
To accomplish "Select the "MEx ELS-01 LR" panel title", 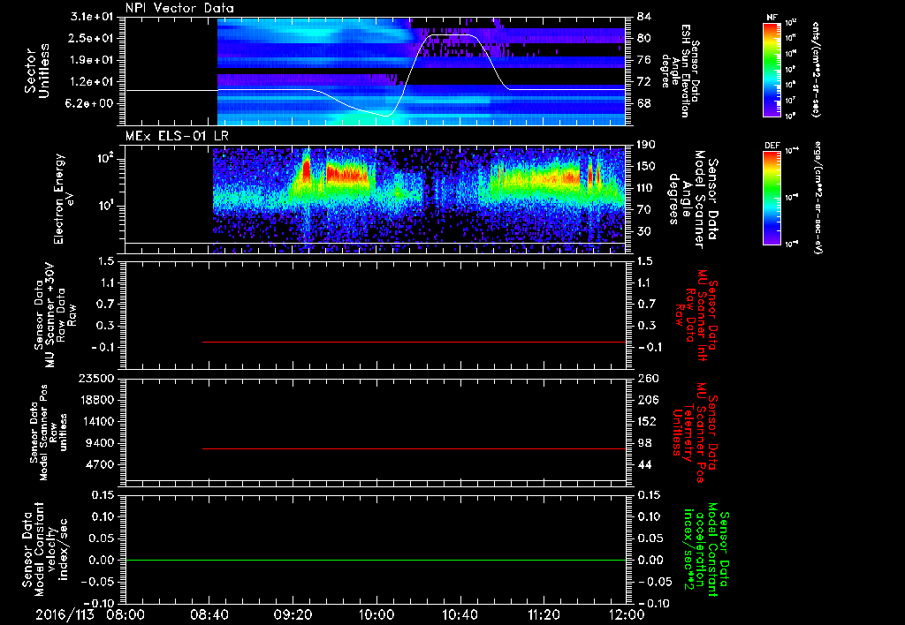I will pyautogui.click(x=177, y=136).
